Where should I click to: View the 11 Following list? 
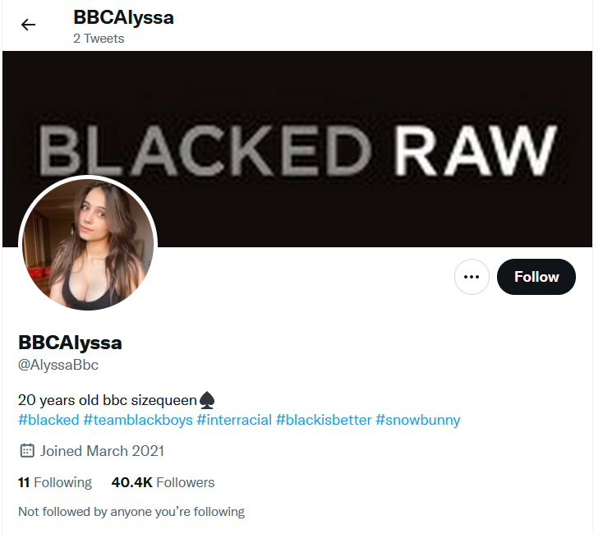point(55,482)
